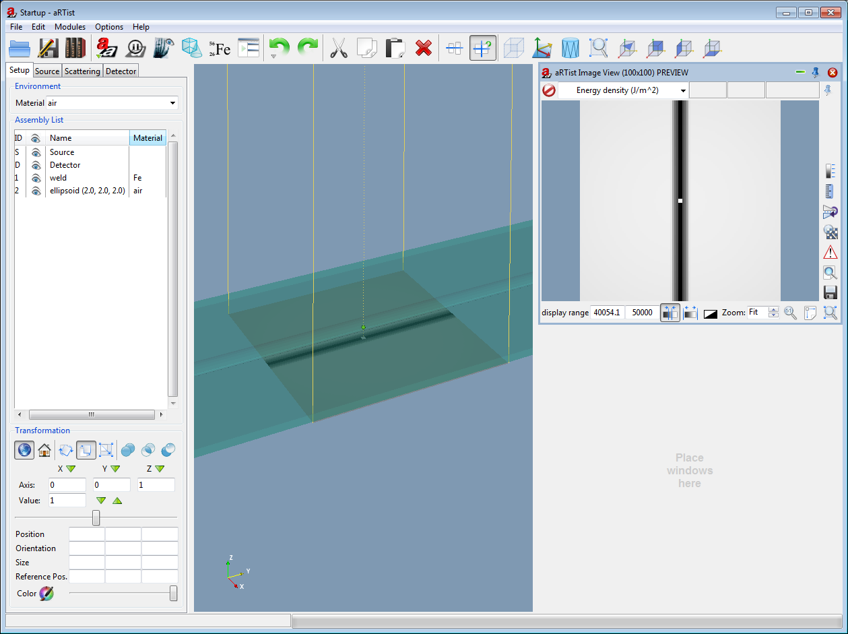Decrease value with green down arrow

point(101,501)
